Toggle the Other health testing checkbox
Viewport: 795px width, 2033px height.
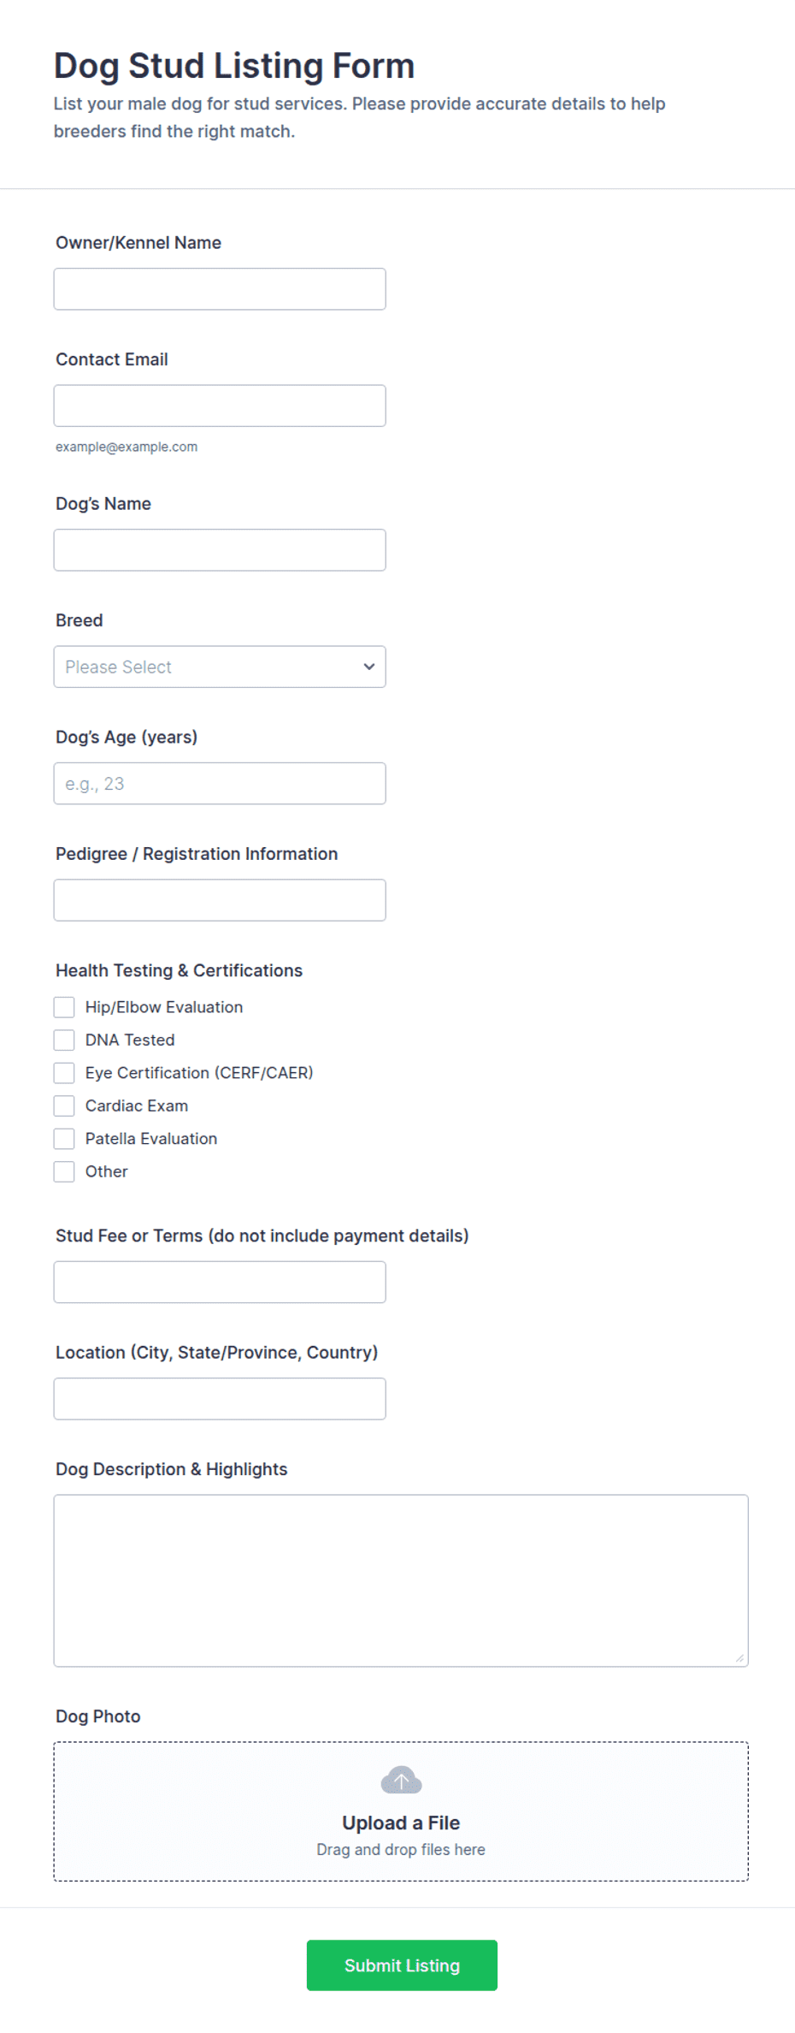tap(64, 1171)
